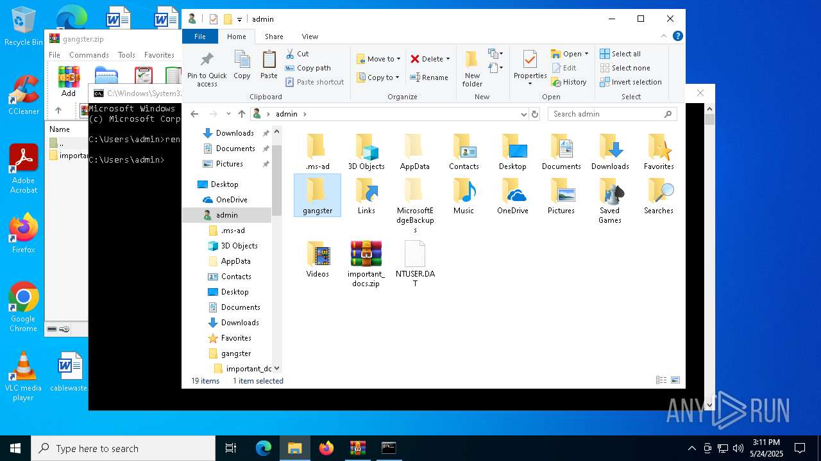Create a New folder from ribbon

pyautogui.click(x=472, y=69)
